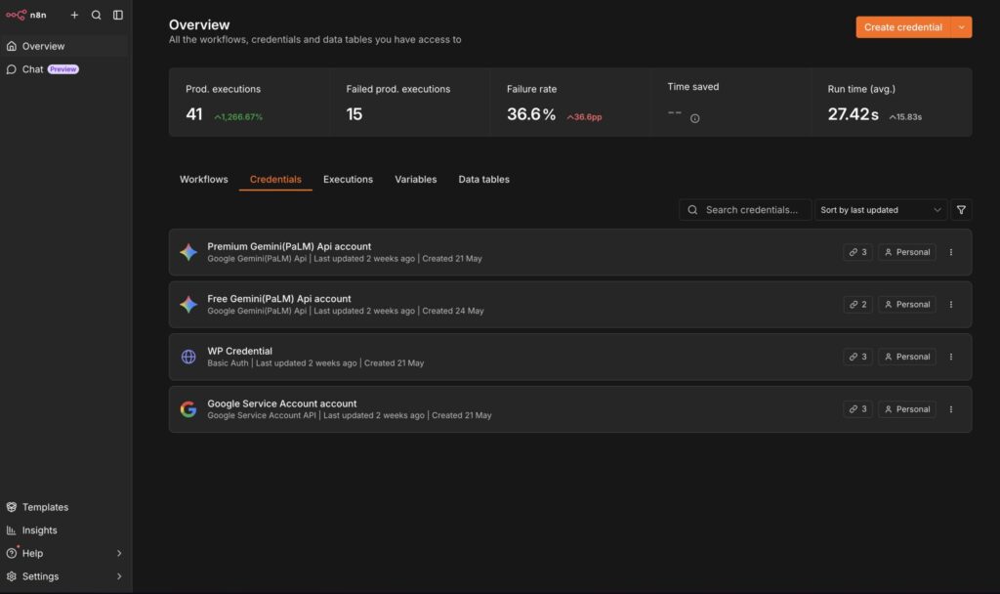Click the filter funnel icon
Viewport: 1000px width, 594px height.
pos(961,210)
